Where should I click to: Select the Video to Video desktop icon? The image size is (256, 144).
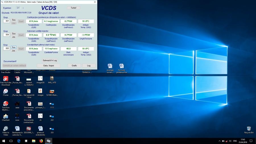pyautogui.click(x=5, y=128)
